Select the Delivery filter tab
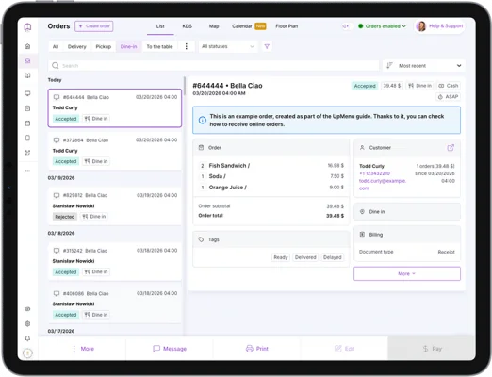The height and width of the screenshot is (377, 492). (x=77, y=46)
